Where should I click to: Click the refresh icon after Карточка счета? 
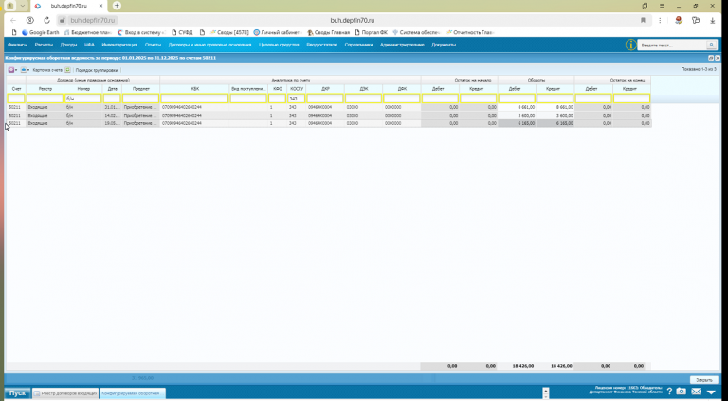68,70
